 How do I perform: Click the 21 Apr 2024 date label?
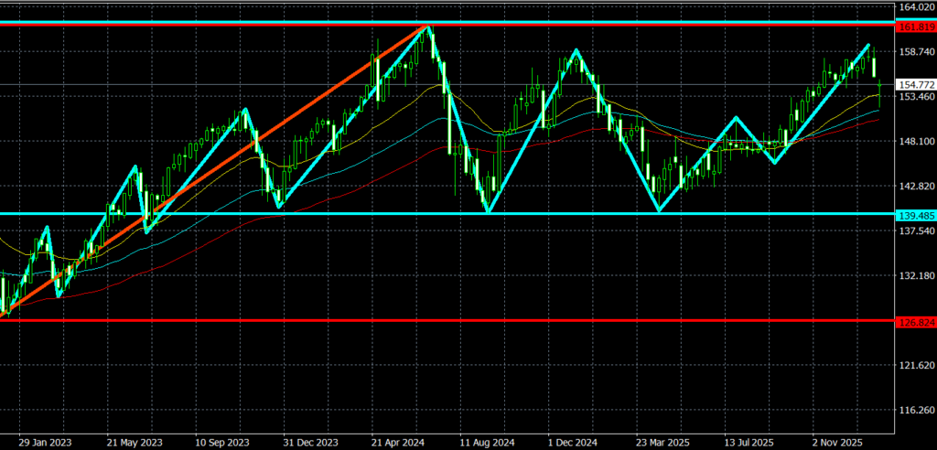point(397,440)
